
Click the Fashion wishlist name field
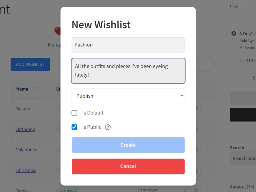coord(128,45)
